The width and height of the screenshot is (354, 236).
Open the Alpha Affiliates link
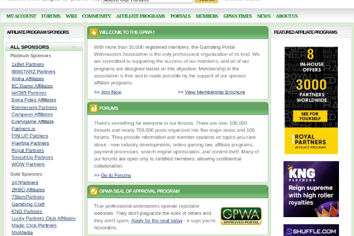(x=28, y=79)
